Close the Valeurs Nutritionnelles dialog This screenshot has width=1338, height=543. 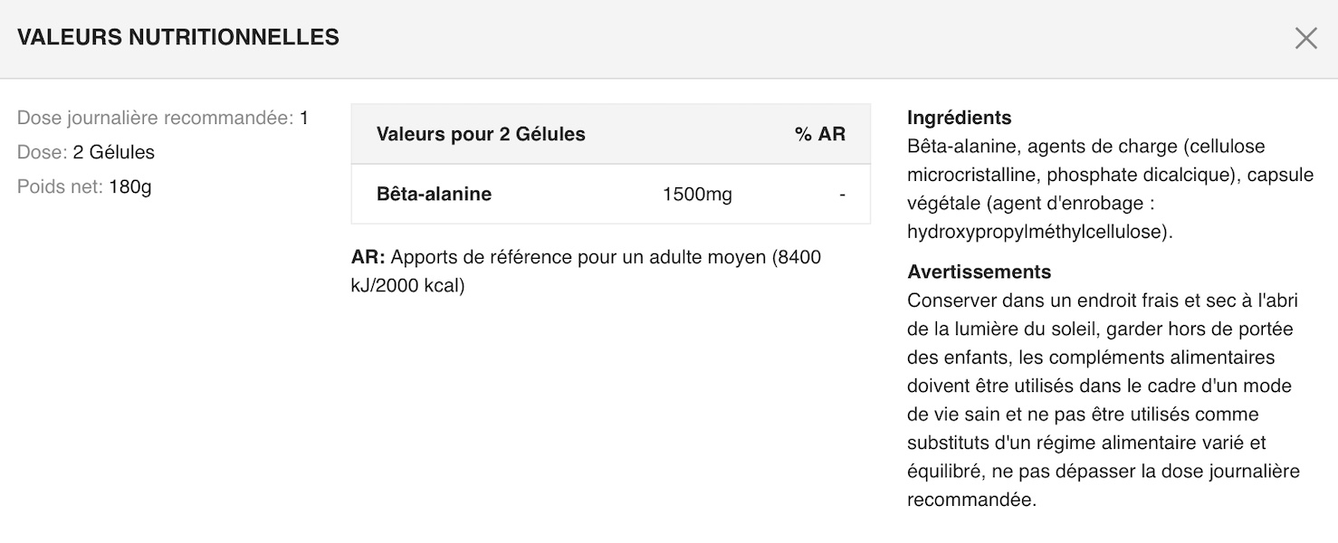pos(1305,38)
